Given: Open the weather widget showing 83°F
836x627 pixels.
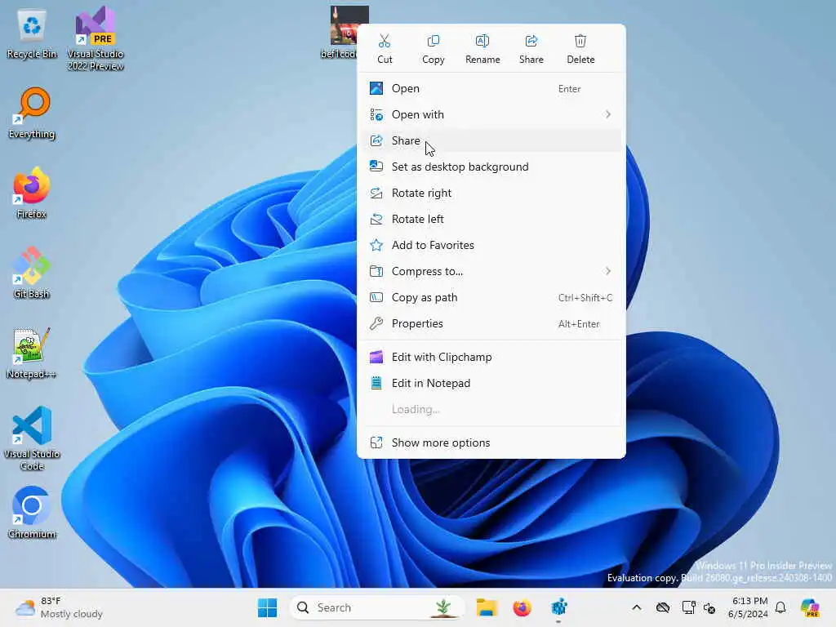Looking at the screenshot, I should (59, 607).
